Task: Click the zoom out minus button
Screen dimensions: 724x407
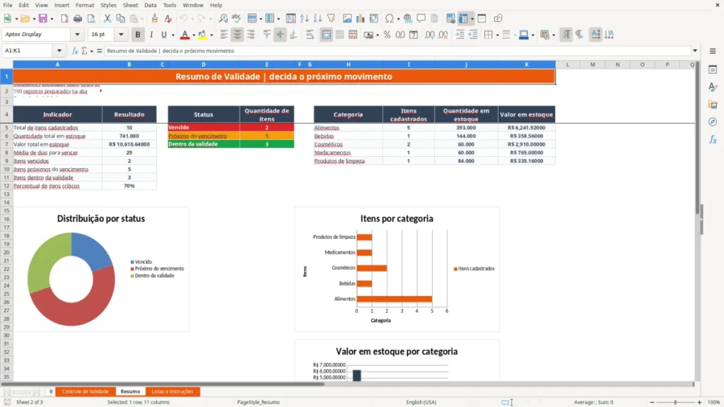Action: coord(652,402)
